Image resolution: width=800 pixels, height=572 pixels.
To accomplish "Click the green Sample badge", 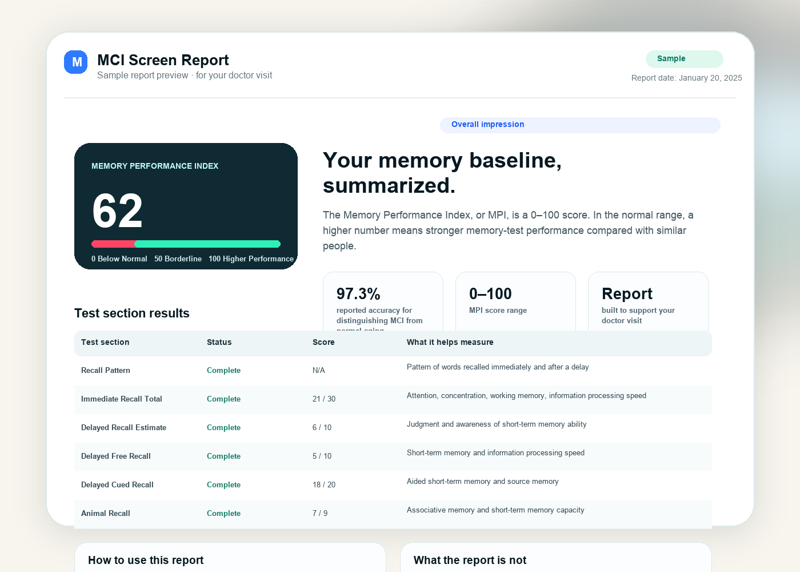I will tap(684, 59).
